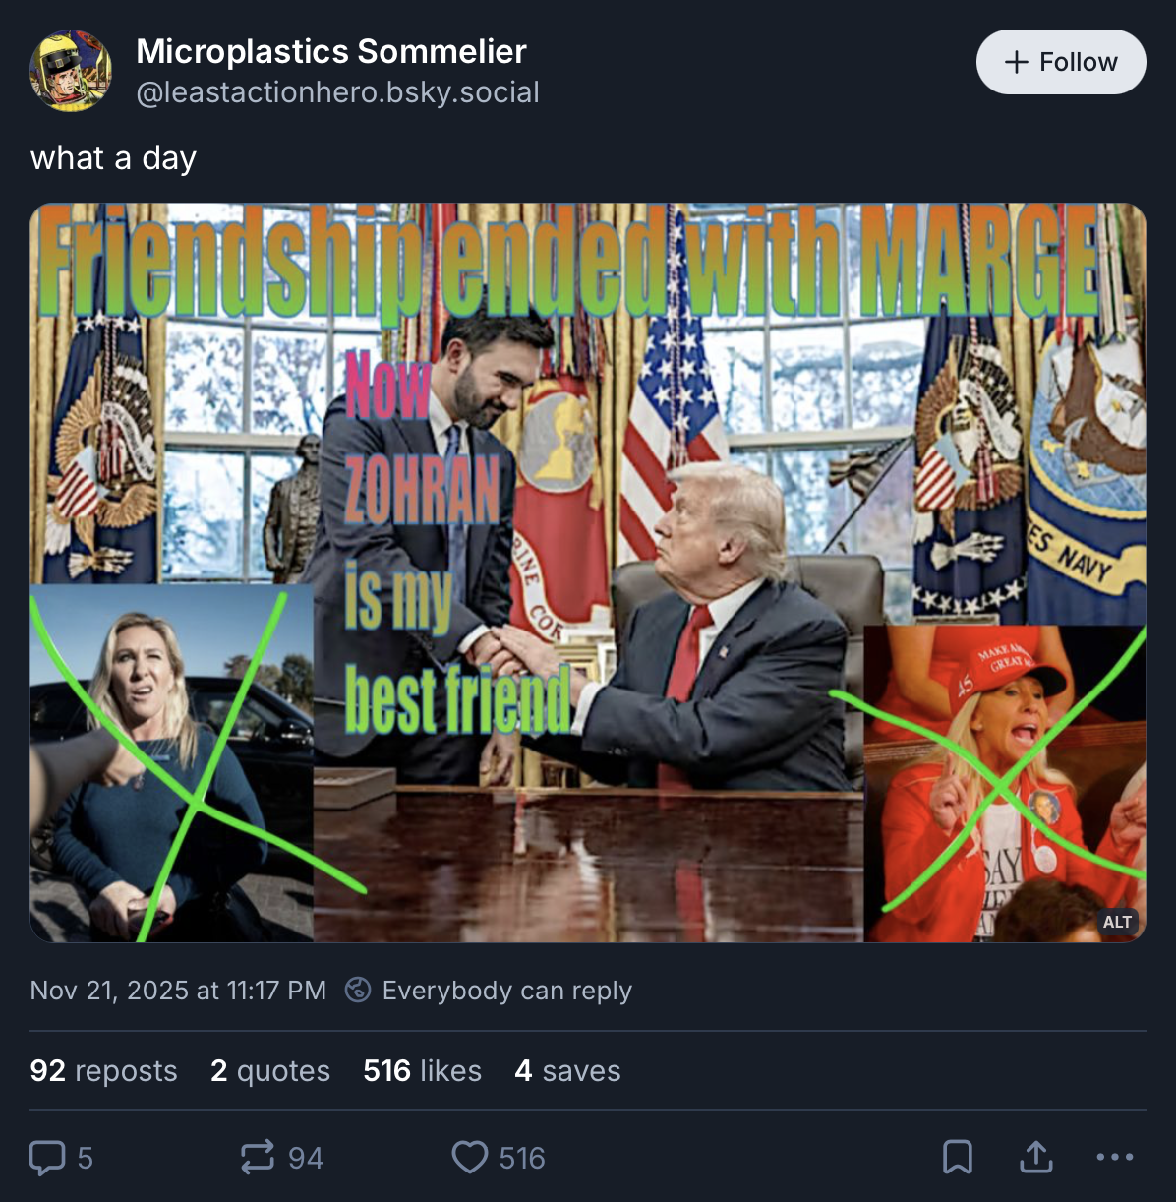Click Everybody can reply label
The height and width of the screenshot is (1202, 1176).
coord(507,990)
